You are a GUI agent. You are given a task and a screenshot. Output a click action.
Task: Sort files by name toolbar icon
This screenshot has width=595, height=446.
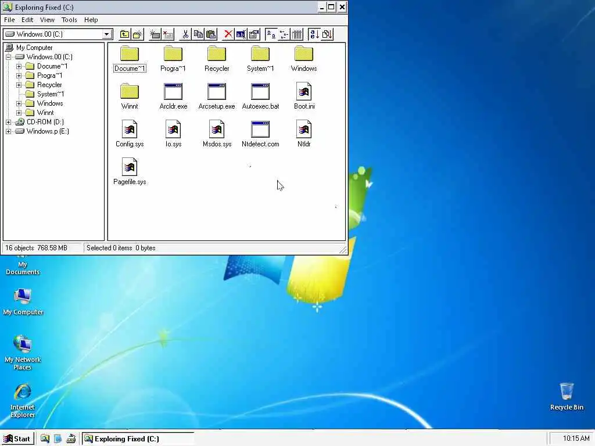(x=314, y=34)
